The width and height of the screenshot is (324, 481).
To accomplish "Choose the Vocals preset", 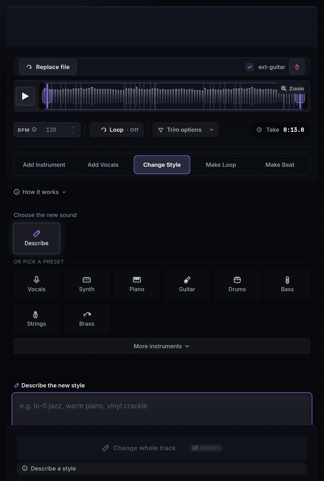I will (37, 284).
